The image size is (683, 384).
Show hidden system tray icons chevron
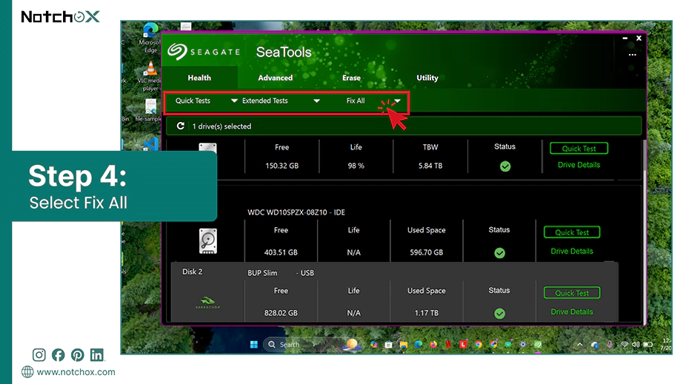[580, 345]
